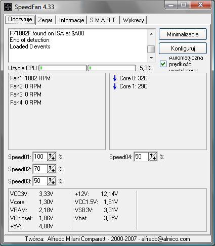Click the VSB3V 3,31V voltage reading
Viewport: 215px width, 246px height.
(96, 210)
